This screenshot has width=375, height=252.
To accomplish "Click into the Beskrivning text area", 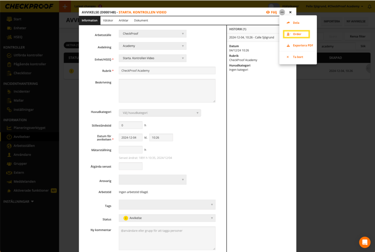I will 167,91.
